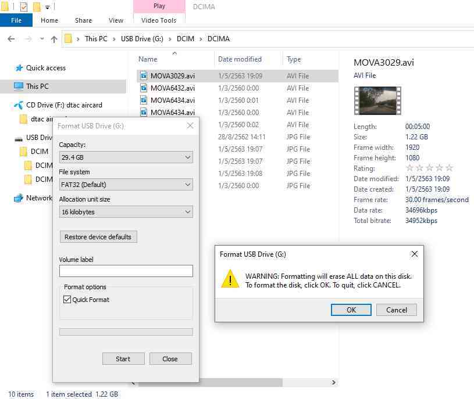The width and height of the screenshot is (474, 399).
Task: Confirm formatting with the OK button
Action: (x=351, y=310)
